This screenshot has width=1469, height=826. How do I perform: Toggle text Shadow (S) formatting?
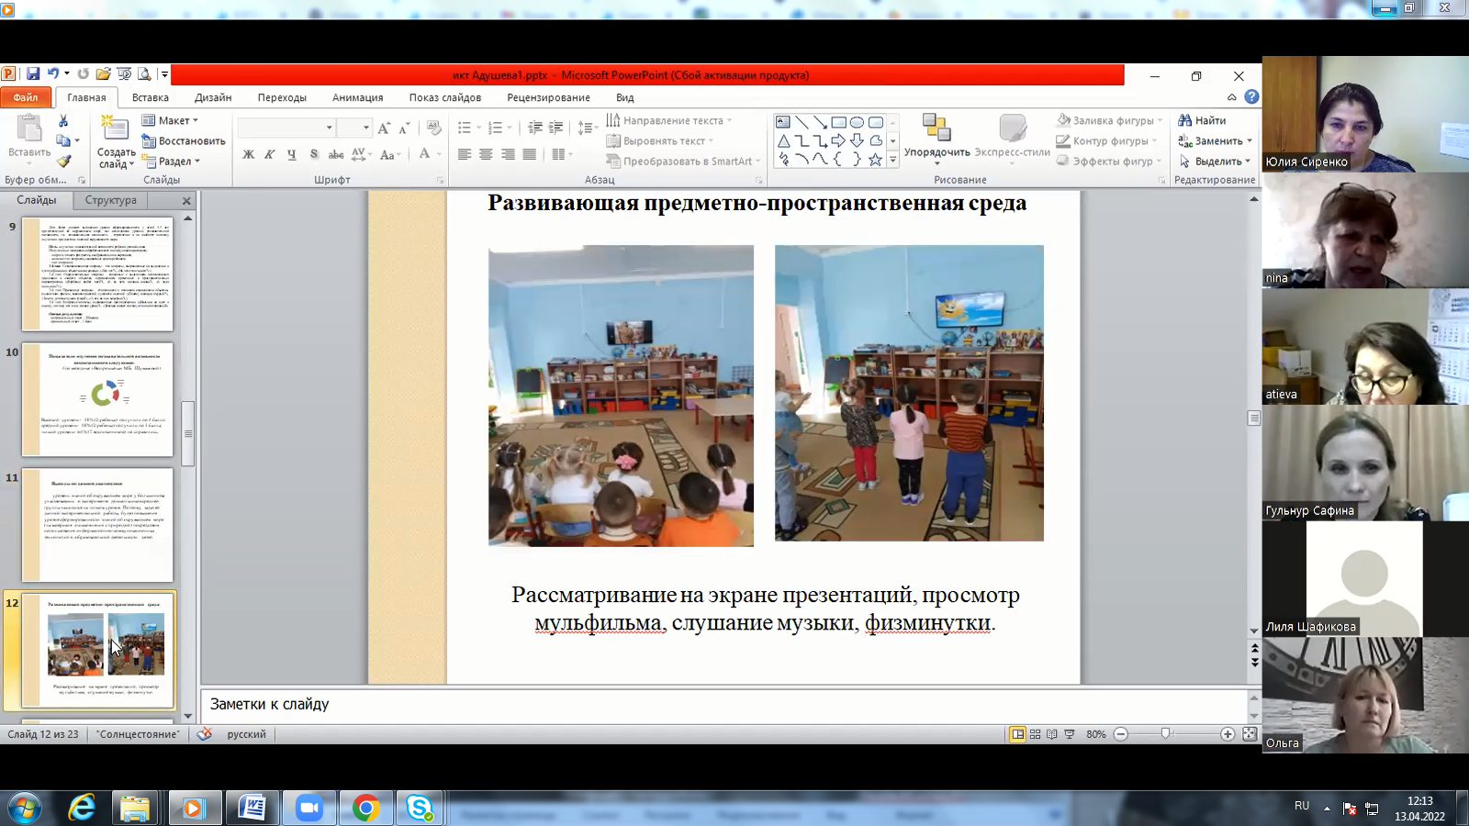click(x=314, y=154)
